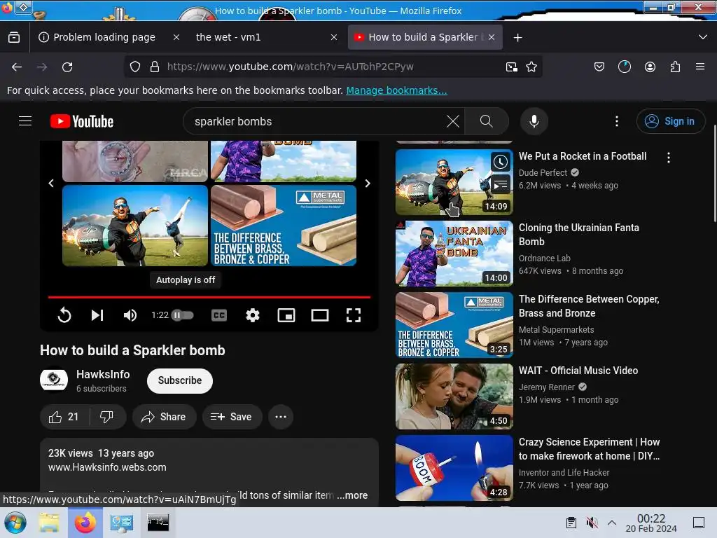The height and width of the screenshot is (538, 717).
Task: Toggle the muted speaker tray icon
Action: pyautogui.click(x=592, y=523)
